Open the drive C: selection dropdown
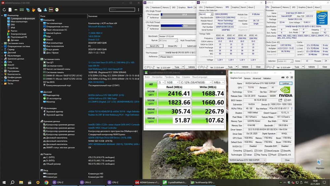 [196, 82]
